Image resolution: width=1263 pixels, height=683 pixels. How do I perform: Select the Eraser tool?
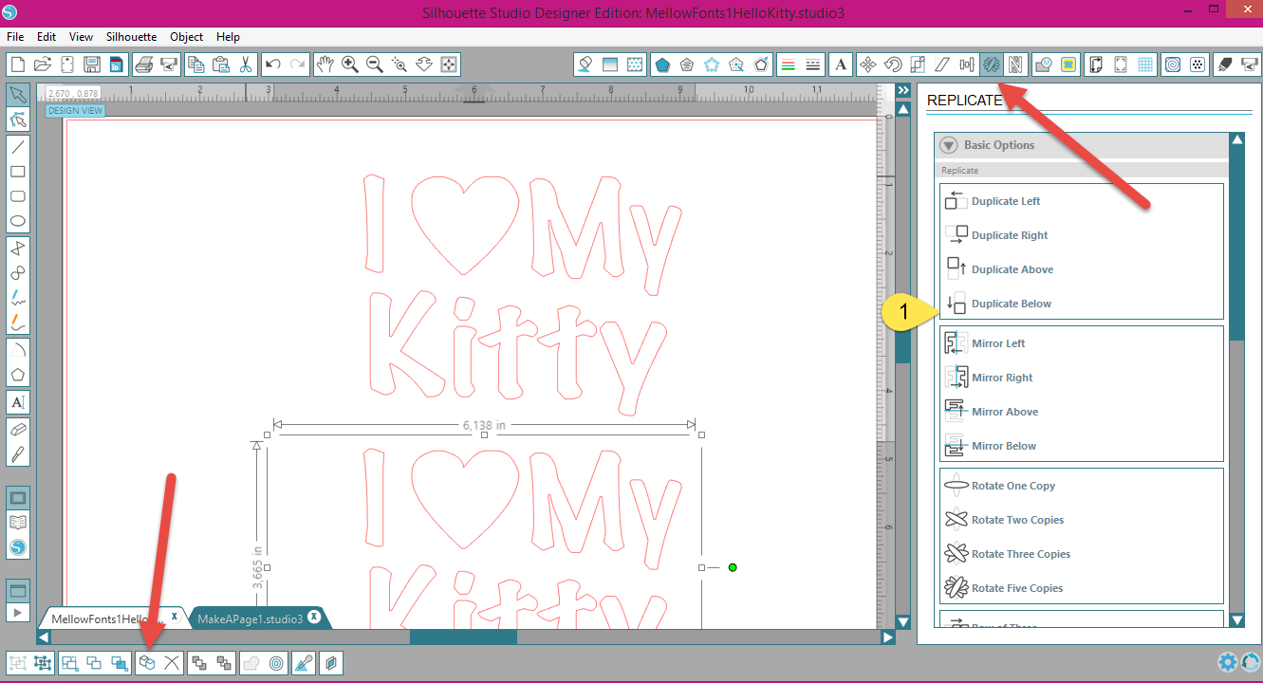17,429
